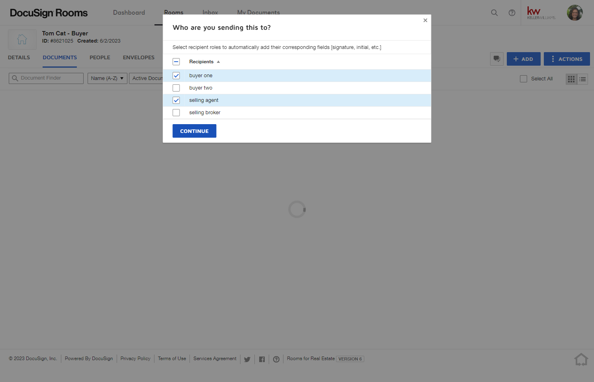Click the footer help circle icon
Viewport: 594px width, 382px height.
tap(276, 359)
